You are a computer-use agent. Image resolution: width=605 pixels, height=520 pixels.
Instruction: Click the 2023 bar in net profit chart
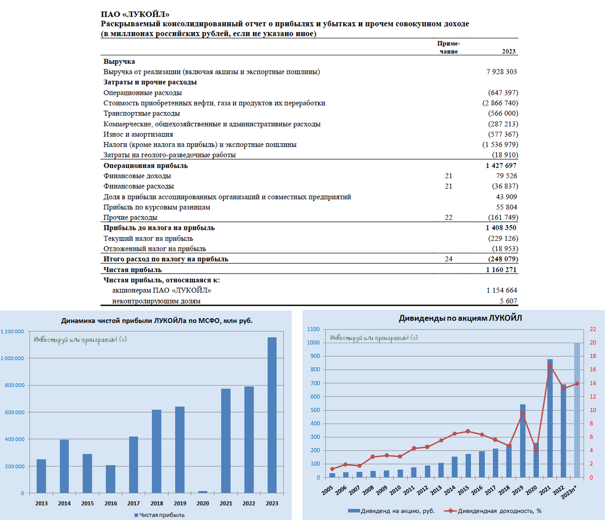click(x=272, y=415)
